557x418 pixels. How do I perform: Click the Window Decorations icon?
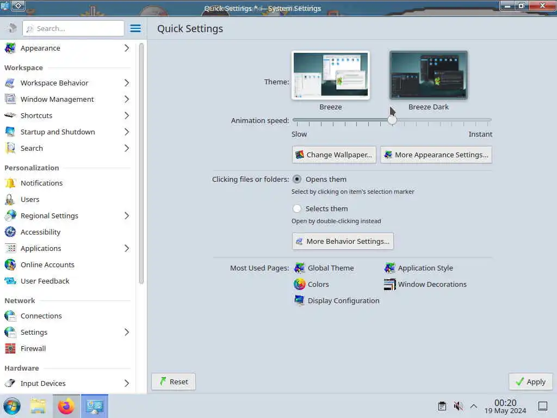tap(389, 284)
